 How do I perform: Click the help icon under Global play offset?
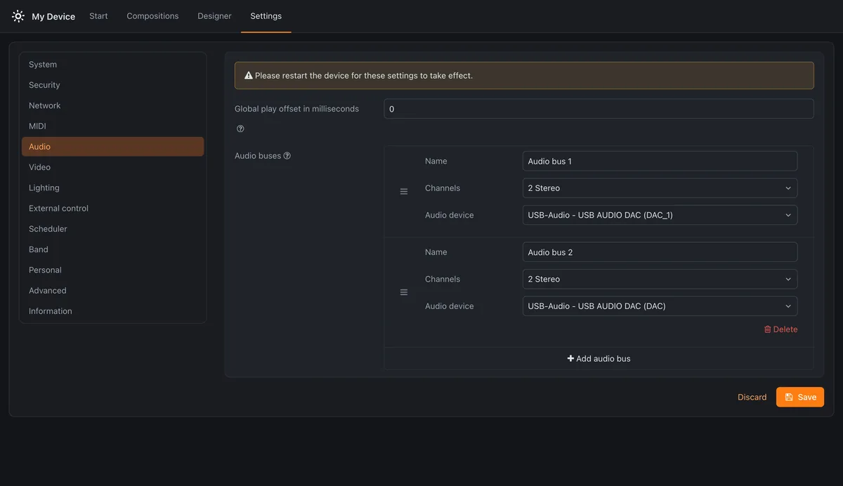(x=240, y=129)
